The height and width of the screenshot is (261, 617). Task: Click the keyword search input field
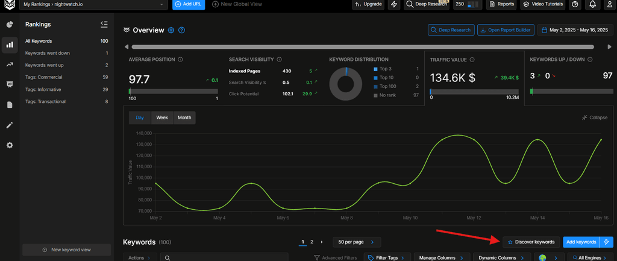click(x=224, y=257)
